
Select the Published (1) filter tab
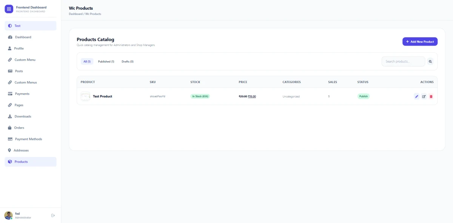coord(106,62)
